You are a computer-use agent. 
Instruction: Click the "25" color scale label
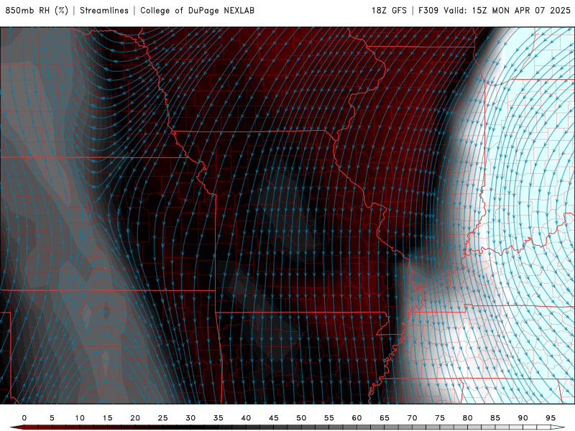pos(163,418)
